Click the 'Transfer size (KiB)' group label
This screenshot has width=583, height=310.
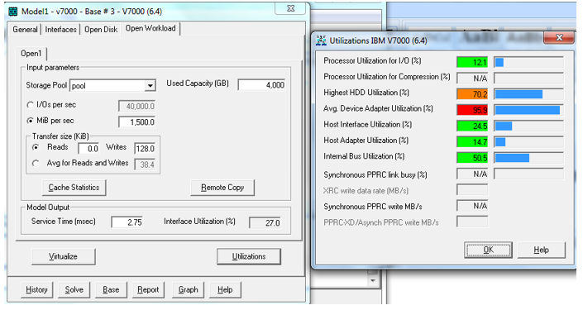(60, 136)
